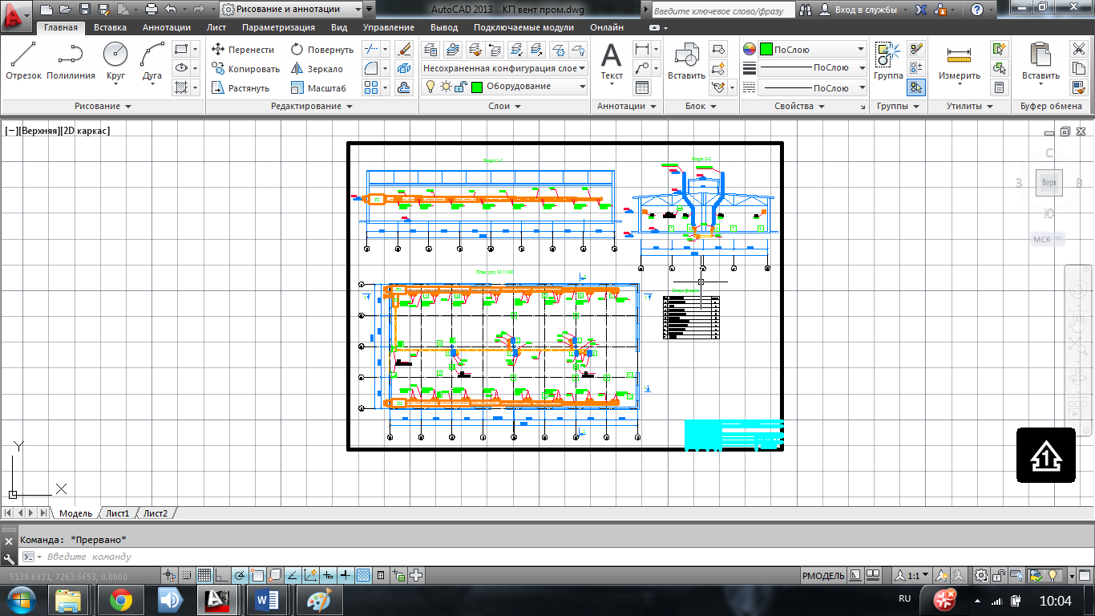Toggle Snap mode in status bar

pos(186,575)
